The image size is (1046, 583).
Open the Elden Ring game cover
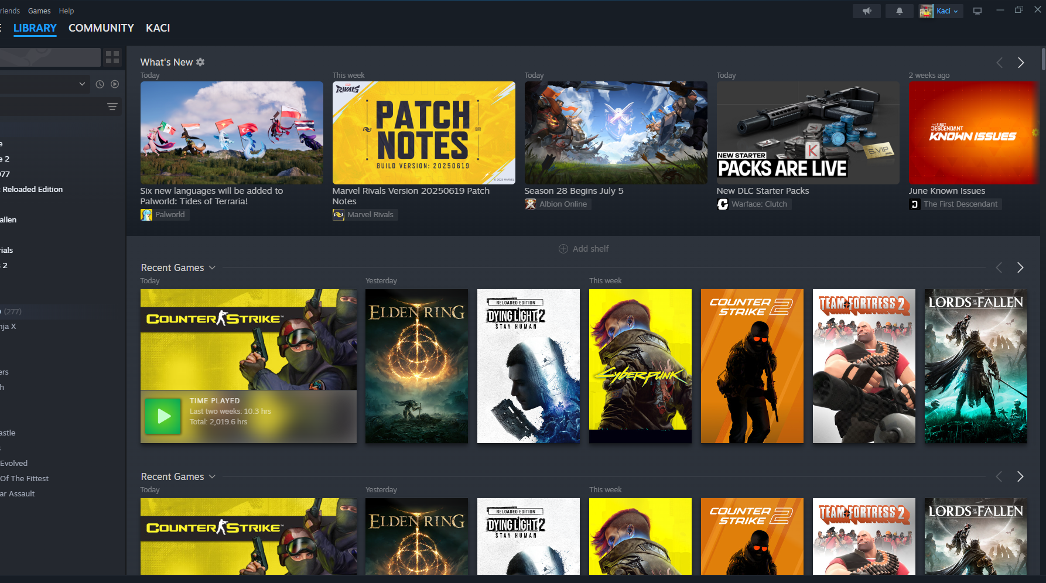[x=416, y=366]
